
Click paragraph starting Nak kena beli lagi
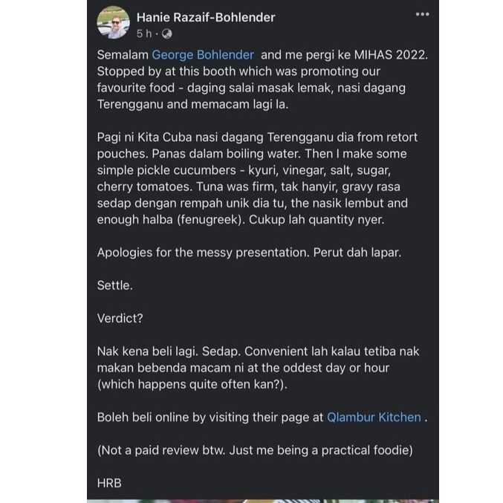tap(258, 368)
